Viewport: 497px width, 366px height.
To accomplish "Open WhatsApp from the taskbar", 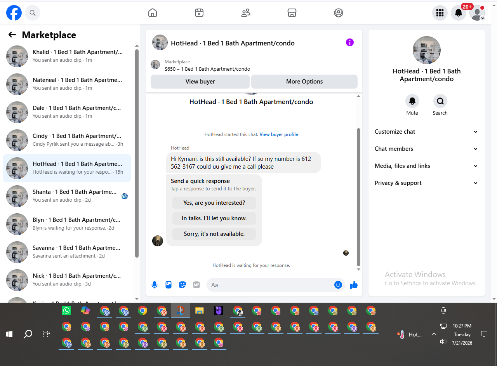I will click(66, 310).
